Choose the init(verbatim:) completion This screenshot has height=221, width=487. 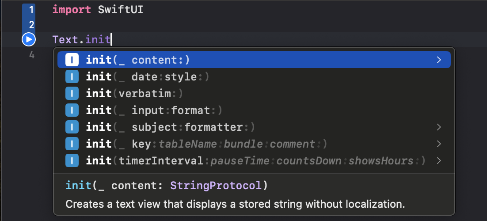point(134,94)
